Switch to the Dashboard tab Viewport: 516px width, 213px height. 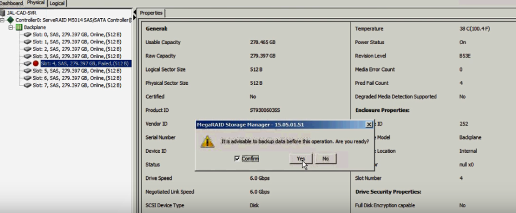pos(12,3)
